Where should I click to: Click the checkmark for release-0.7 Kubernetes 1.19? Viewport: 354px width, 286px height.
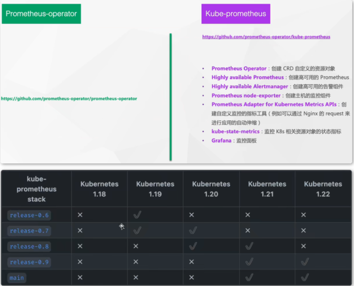click(137, 230)
